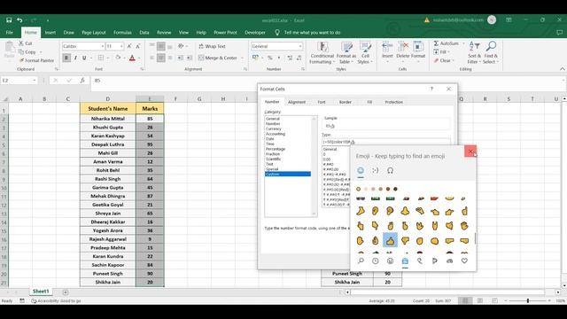The width and height of the screenshot is (567, 319).
Task: Open Conditional Formatting menu
Action: pyautogui.click(x=322, y=53)
